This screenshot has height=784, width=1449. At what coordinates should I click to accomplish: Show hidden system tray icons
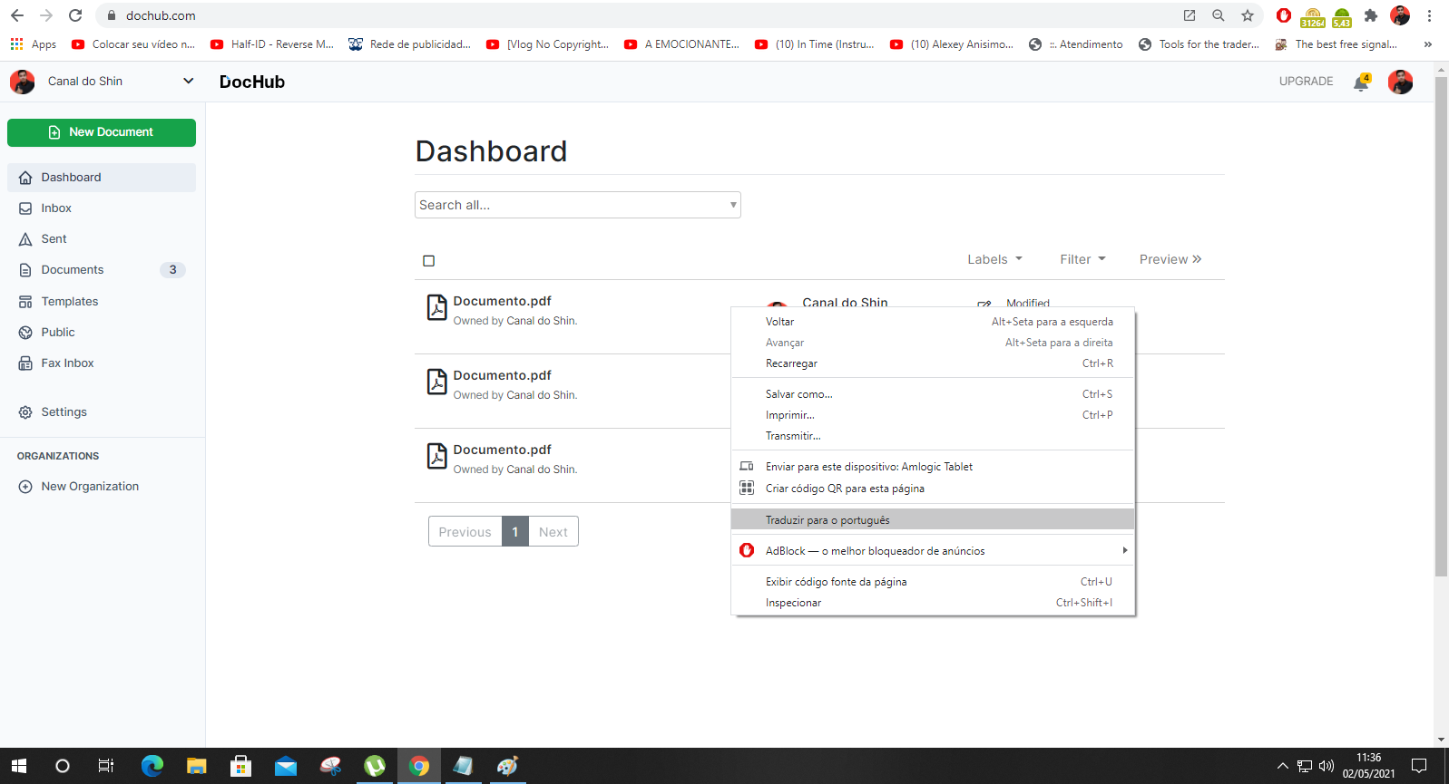[1282, 766]
